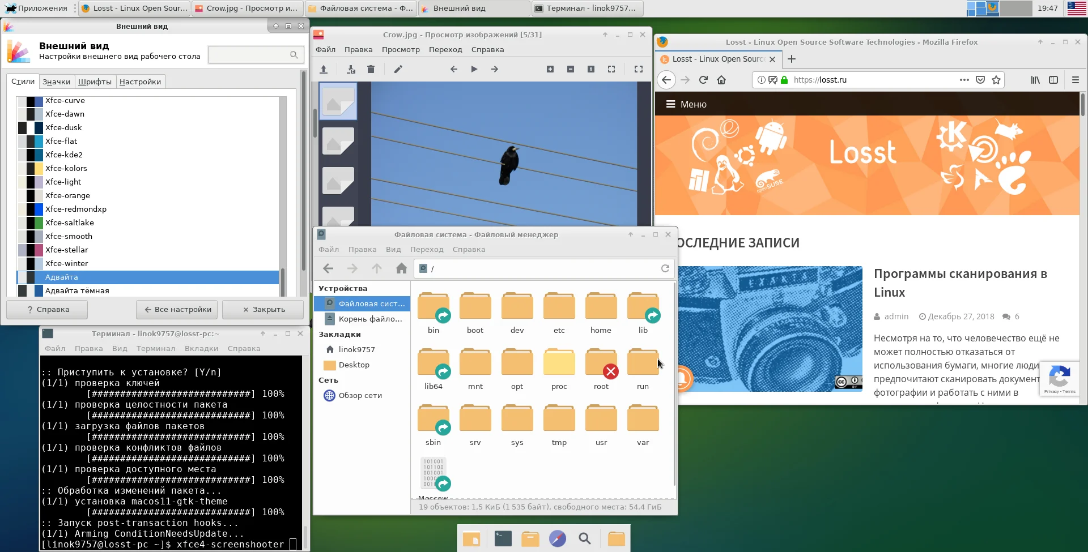Switch keyboard layout via the flag indicator
The height and width of the screenshot is (552, 1088).
tap(1076, 8)
